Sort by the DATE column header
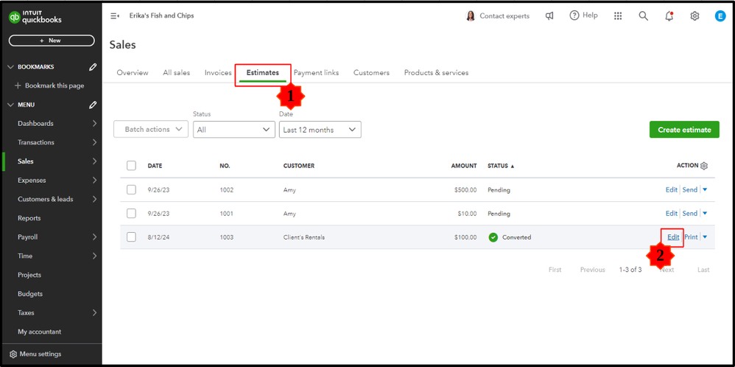This screenshot has width=735, height=367. [x=155, y=166]
